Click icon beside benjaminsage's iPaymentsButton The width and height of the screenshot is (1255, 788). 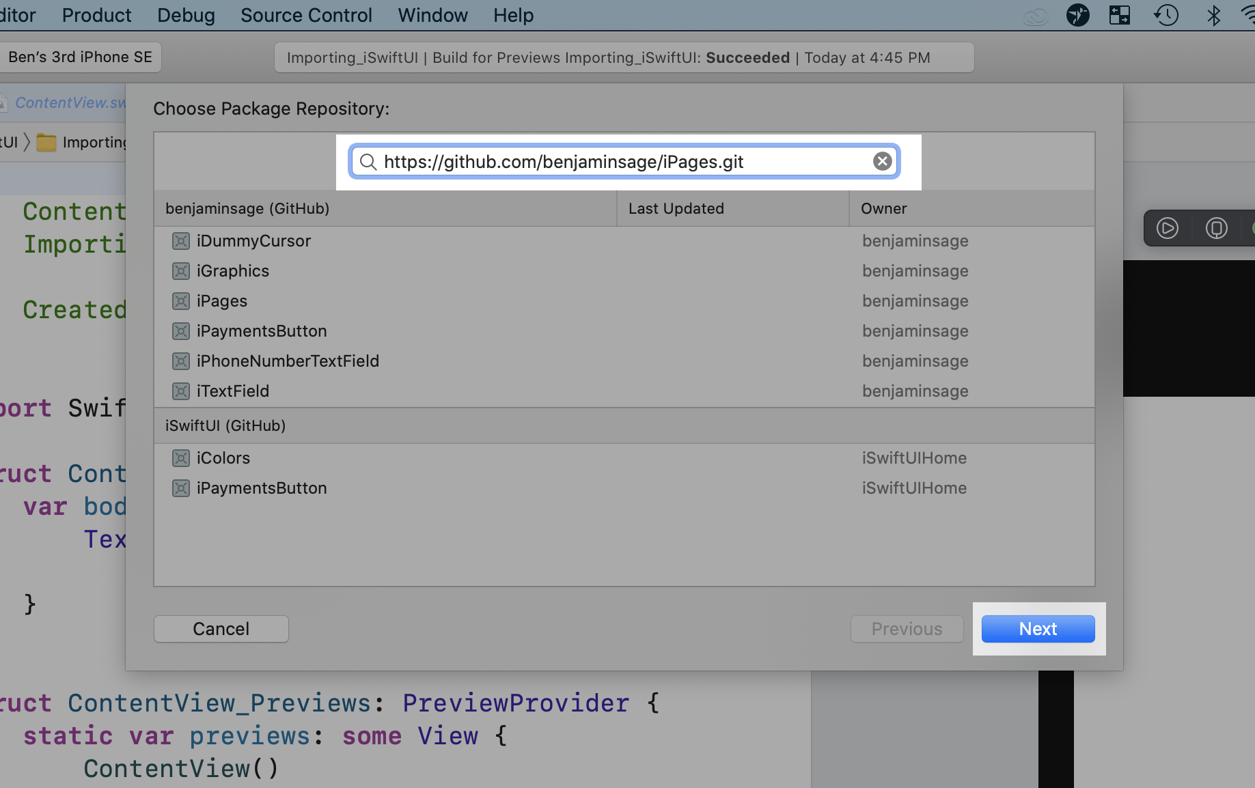180,331
